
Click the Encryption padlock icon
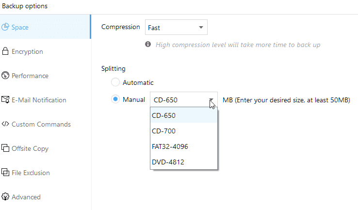coord(5,51)
